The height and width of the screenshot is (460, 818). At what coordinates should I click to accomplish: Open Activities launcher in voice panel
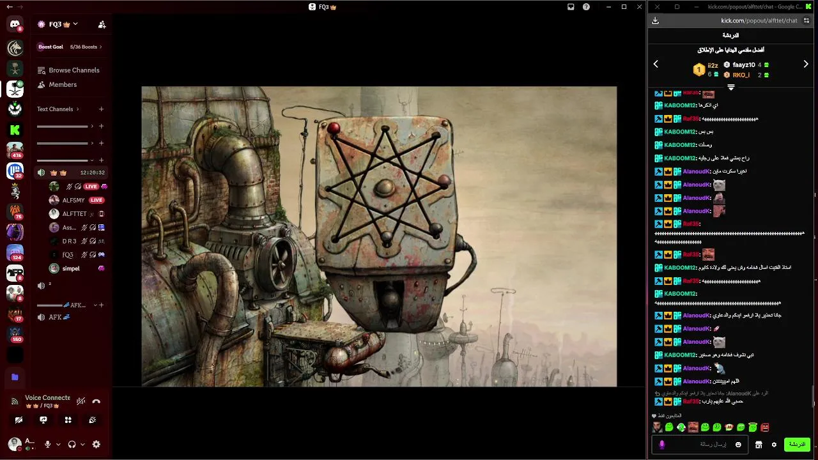click(x=68, y=420)
